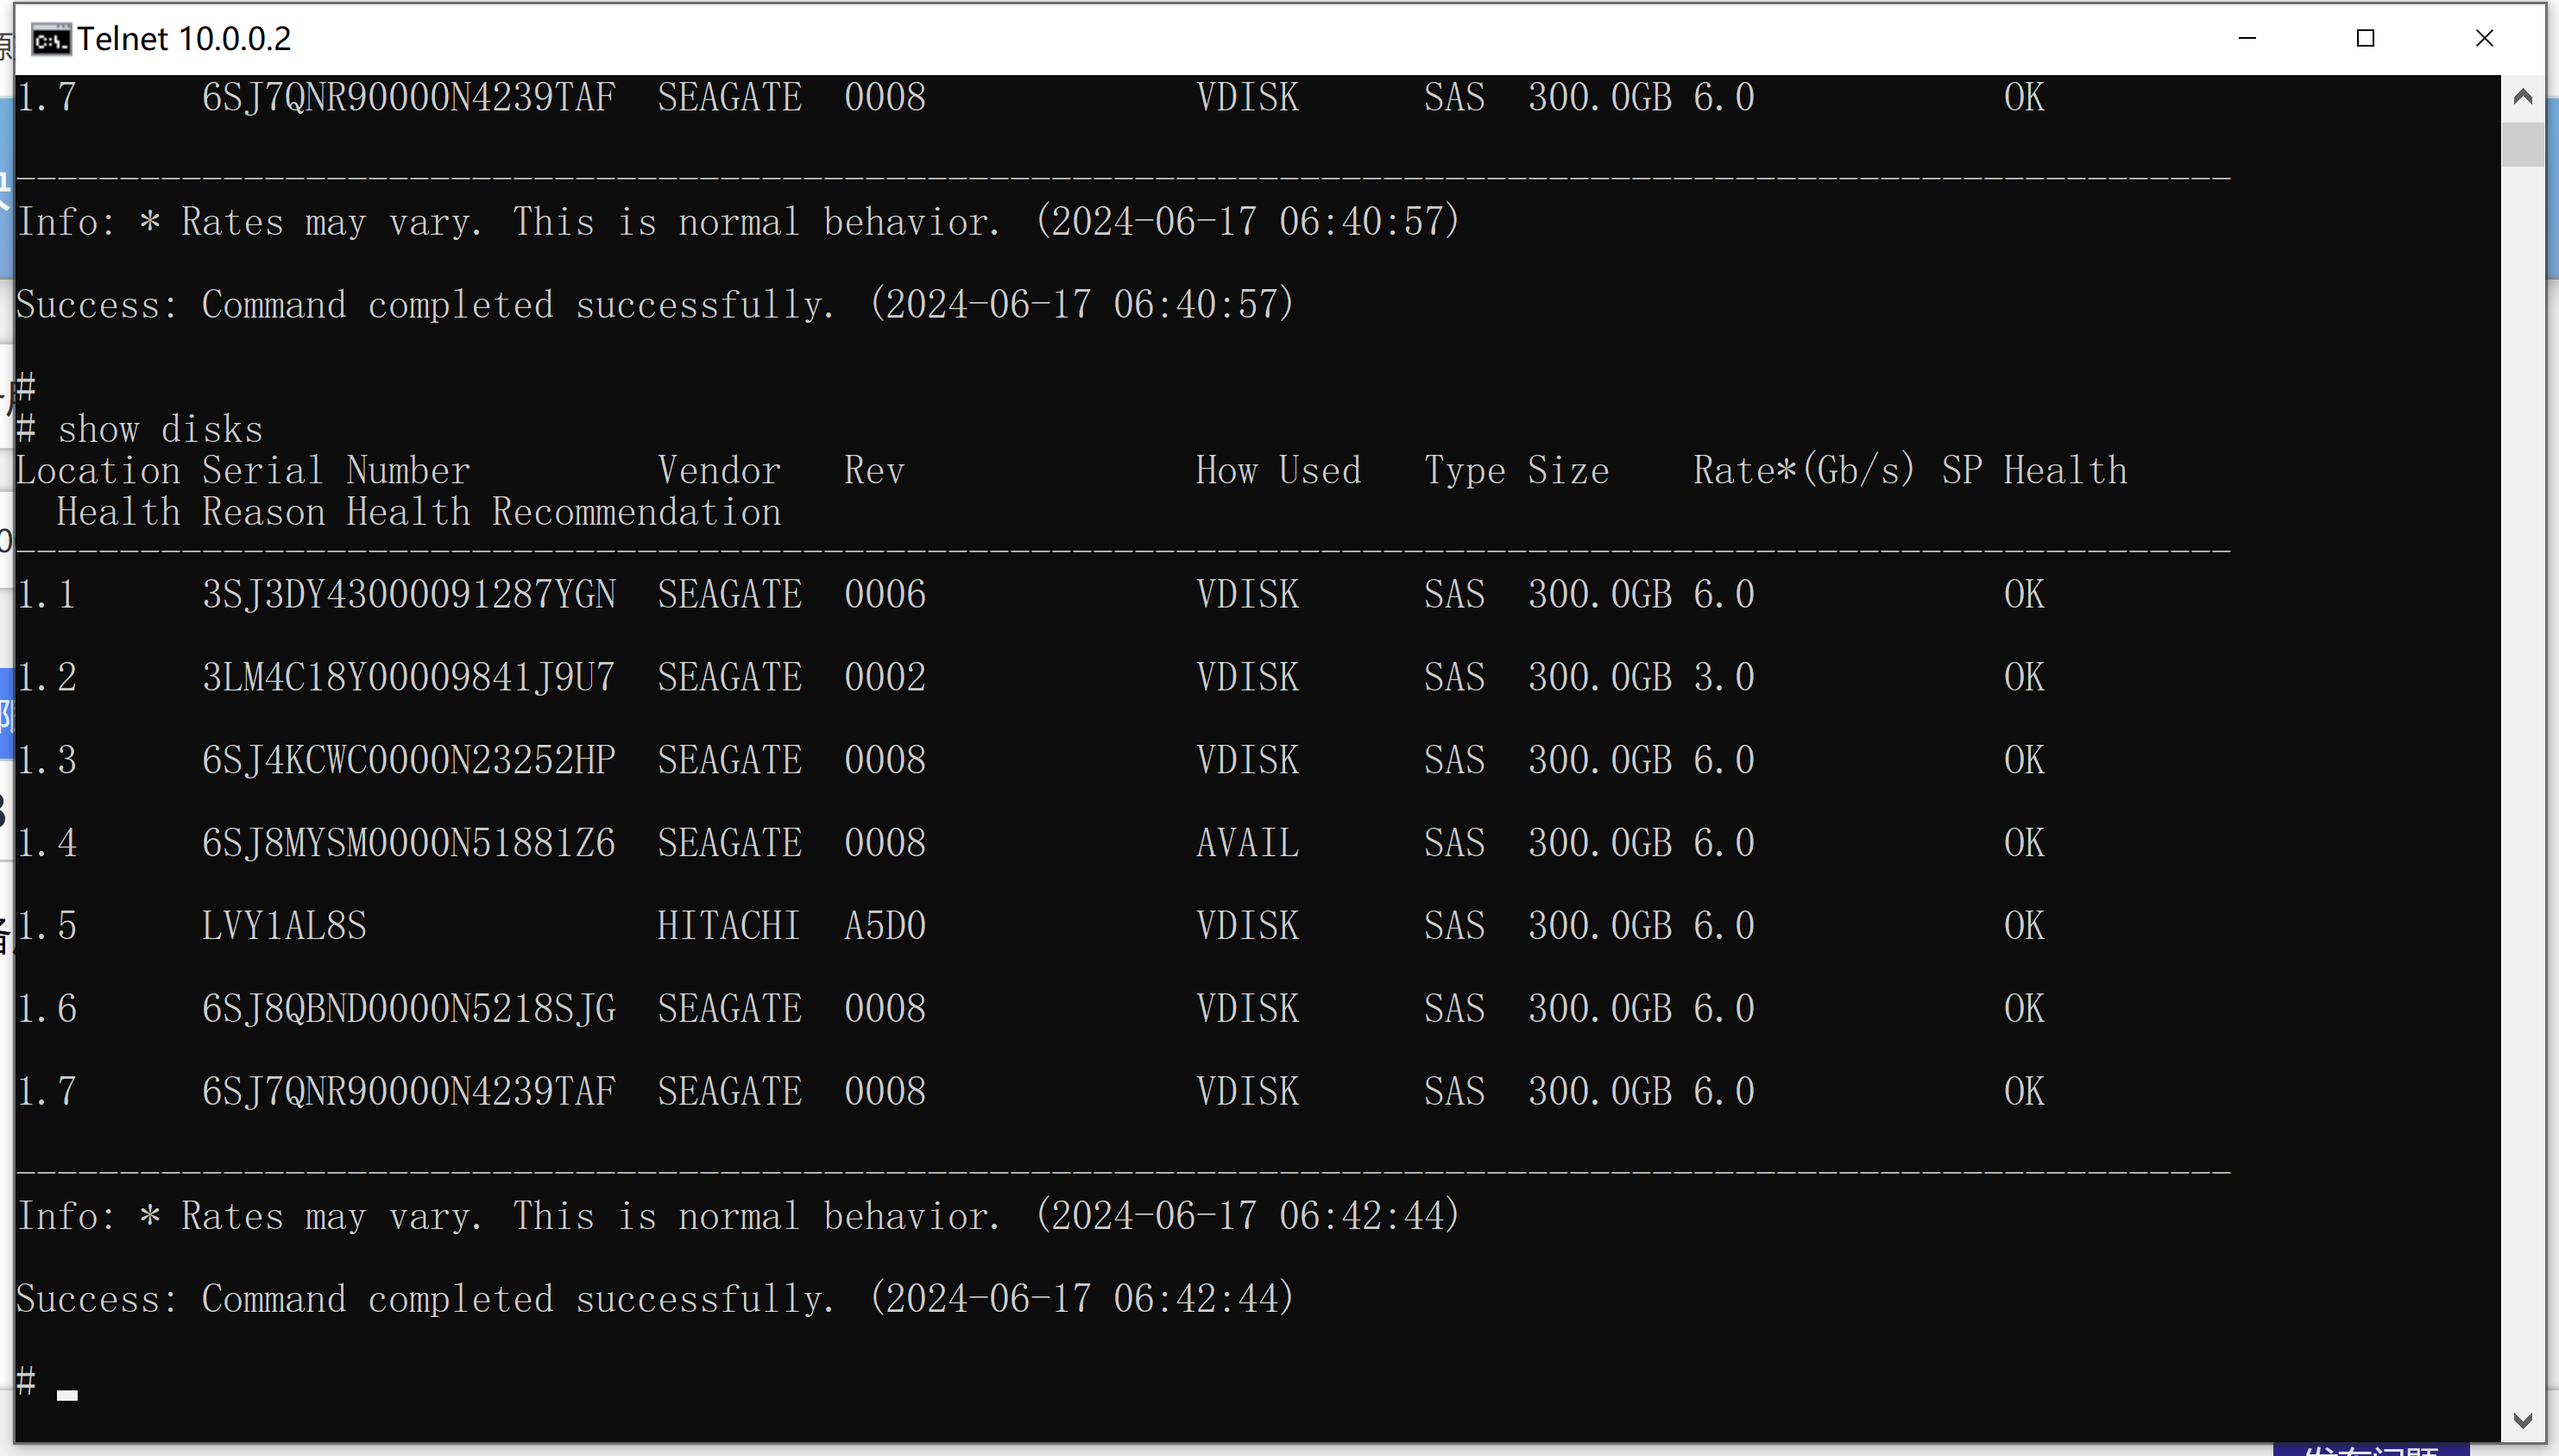Click the HITACHI vendor entry
The height and width of the screenshot is (1456, 2559).
[728, 926]
